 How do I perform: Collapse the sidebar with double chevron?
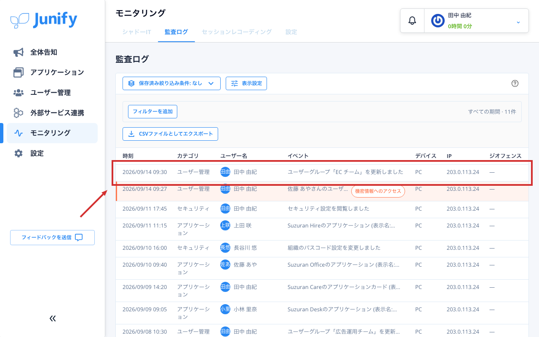[53, 318]
